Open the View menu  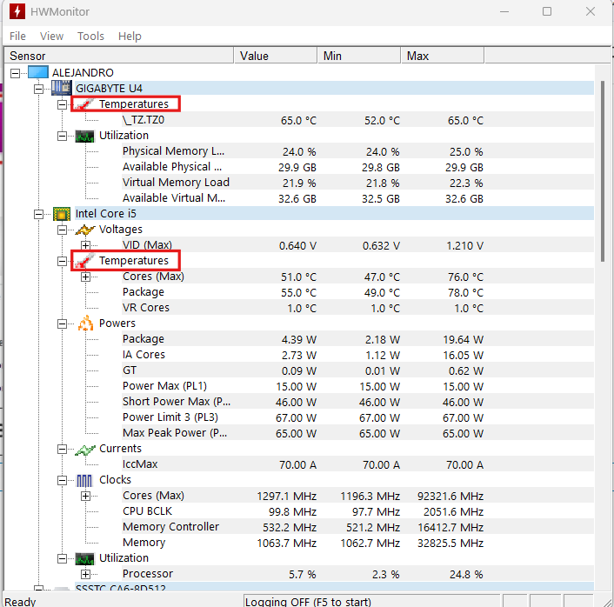[x=51, y=36]
